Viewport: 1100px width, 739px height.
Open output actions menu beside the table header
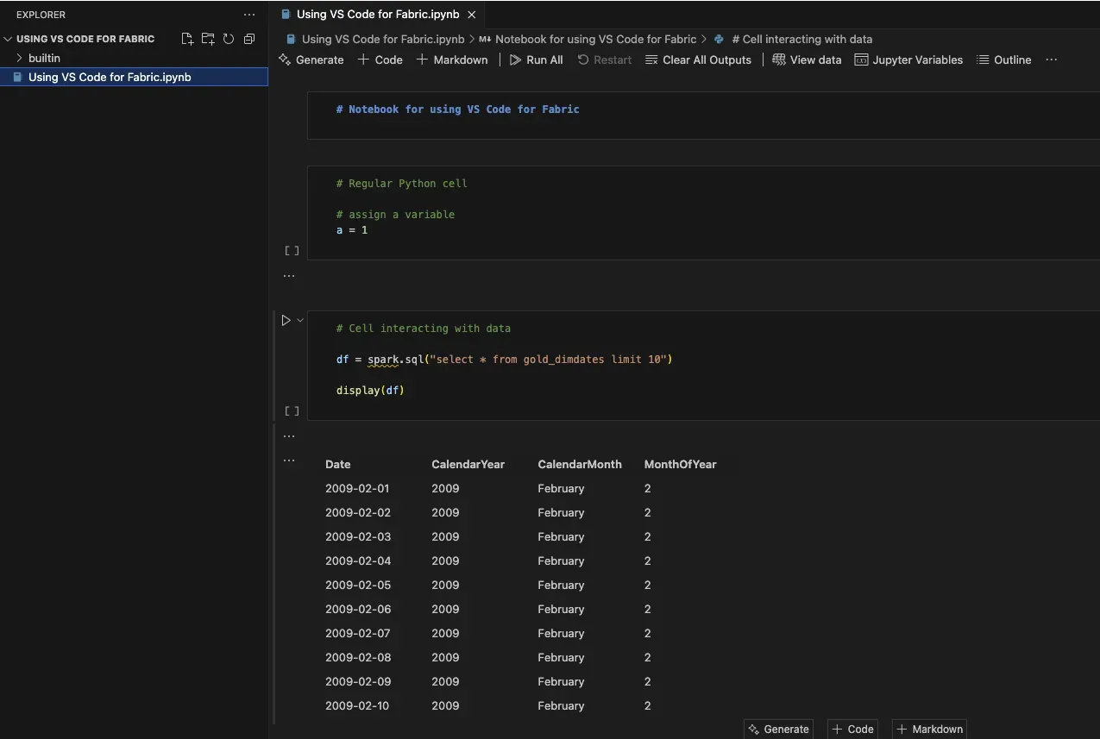[289, 460]
